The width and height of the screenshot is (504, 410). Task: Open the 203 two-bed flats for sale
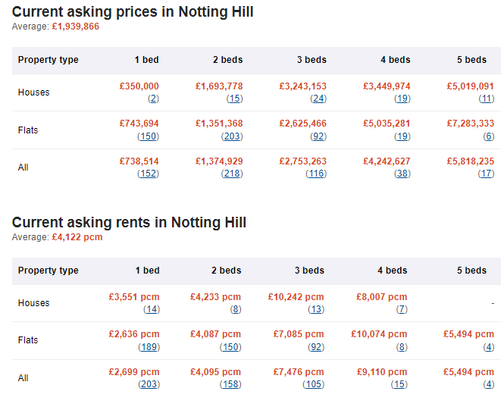[x=232, y=136]
